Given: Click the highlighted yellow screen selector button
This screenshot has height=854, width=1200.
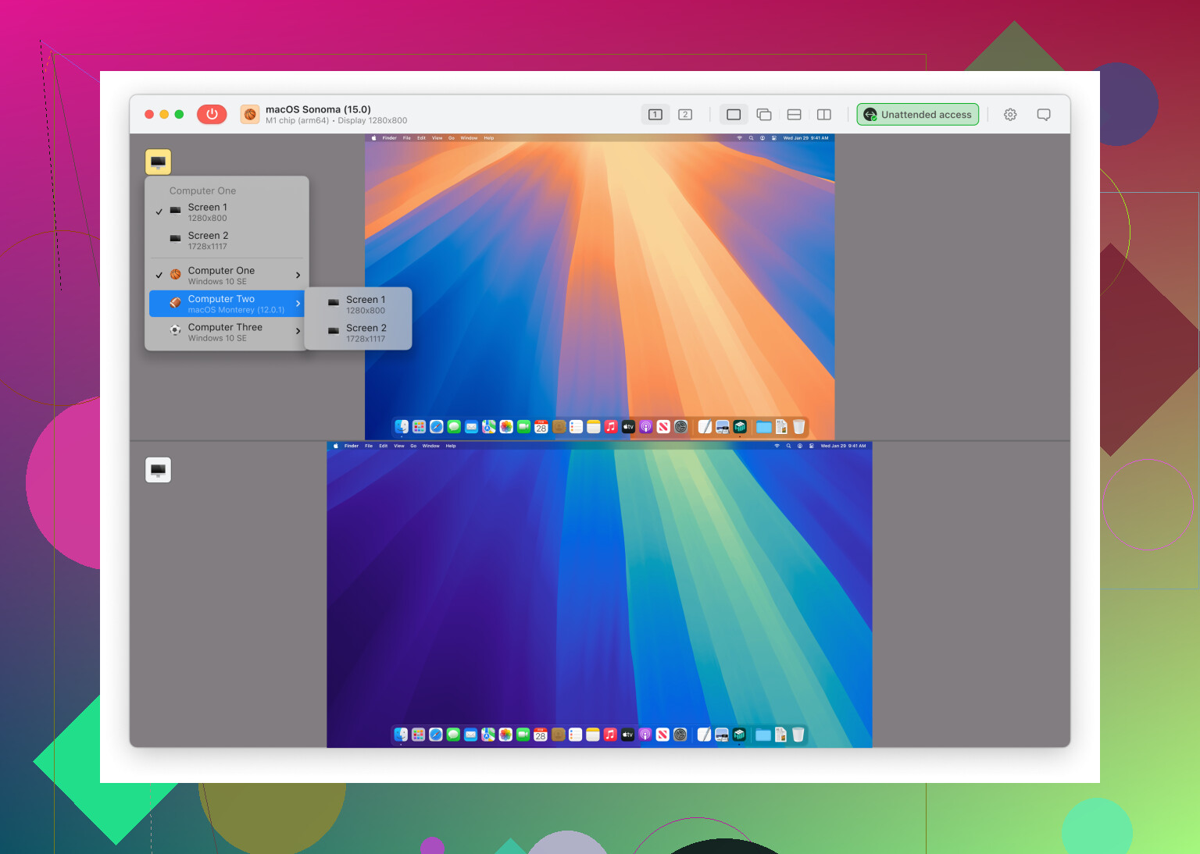Looking at the screenshot, I should click(158, 162).
